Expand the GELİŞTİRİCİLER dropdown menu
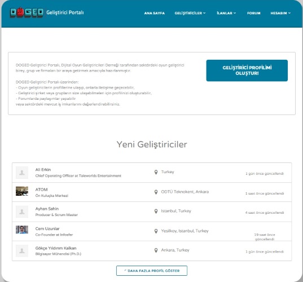Viewport: 303px width, 282px height. tap(190, 13)
